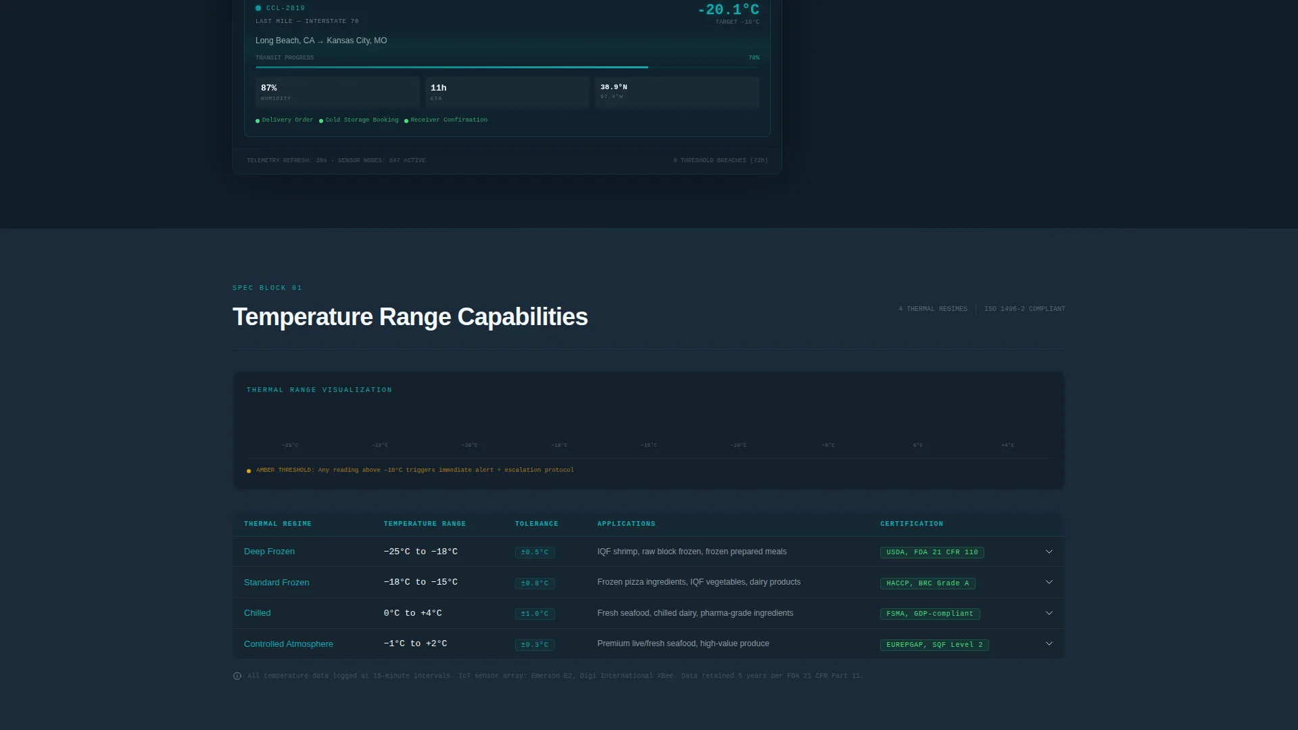The height and width of the screenshot is (730, 1298).
Task: Click the Tolerance column header
Action: click(x=537, y=524)
